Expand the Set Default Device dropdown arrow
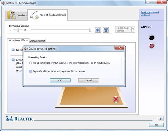Image resolution: width=168 pixels, height=131 pixels. coord(133,29)
